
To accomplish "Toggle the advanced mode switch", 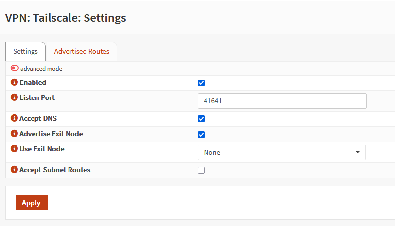I will (x=15, y=68).
